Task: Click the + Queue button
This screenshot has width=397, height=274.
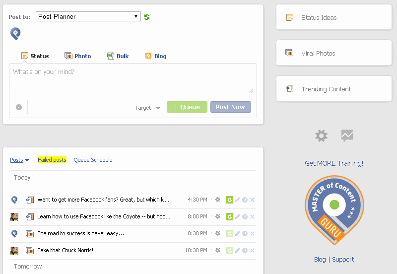Action: pyautogui.click(x=187, y=107)
